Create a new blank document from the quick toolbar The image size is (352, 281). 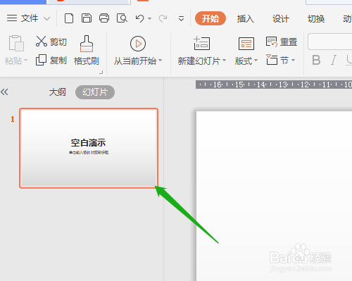[69, 18]
